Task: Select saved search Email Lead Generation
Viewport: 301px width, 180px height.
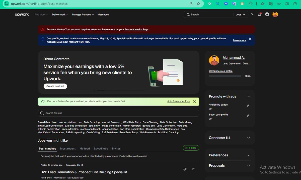Action: coord(50,126)
